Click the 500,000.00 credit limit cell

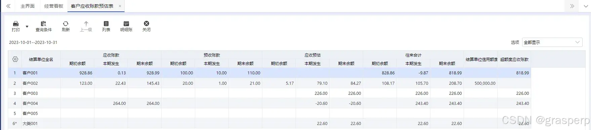pyautogui.click(x=481, y=83)
